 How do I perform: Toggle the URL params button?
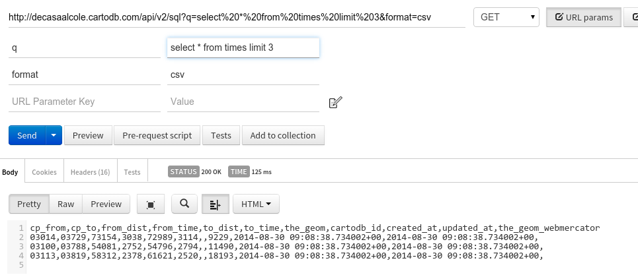coord(584,17)
